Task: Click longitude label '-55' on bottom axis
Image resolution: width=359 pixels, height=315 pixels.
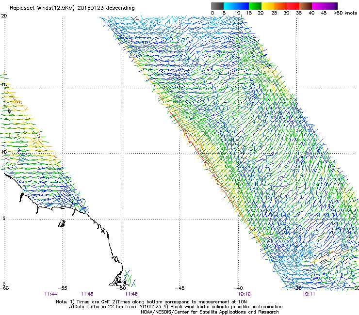Action: (63, 288)
